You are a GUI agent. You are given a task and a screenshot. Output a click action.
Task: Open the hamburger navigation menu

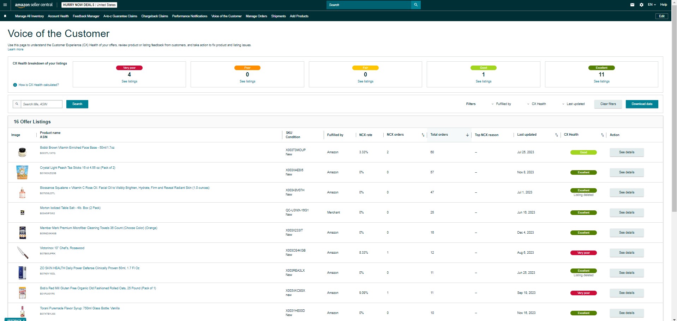tap(5, 5)
